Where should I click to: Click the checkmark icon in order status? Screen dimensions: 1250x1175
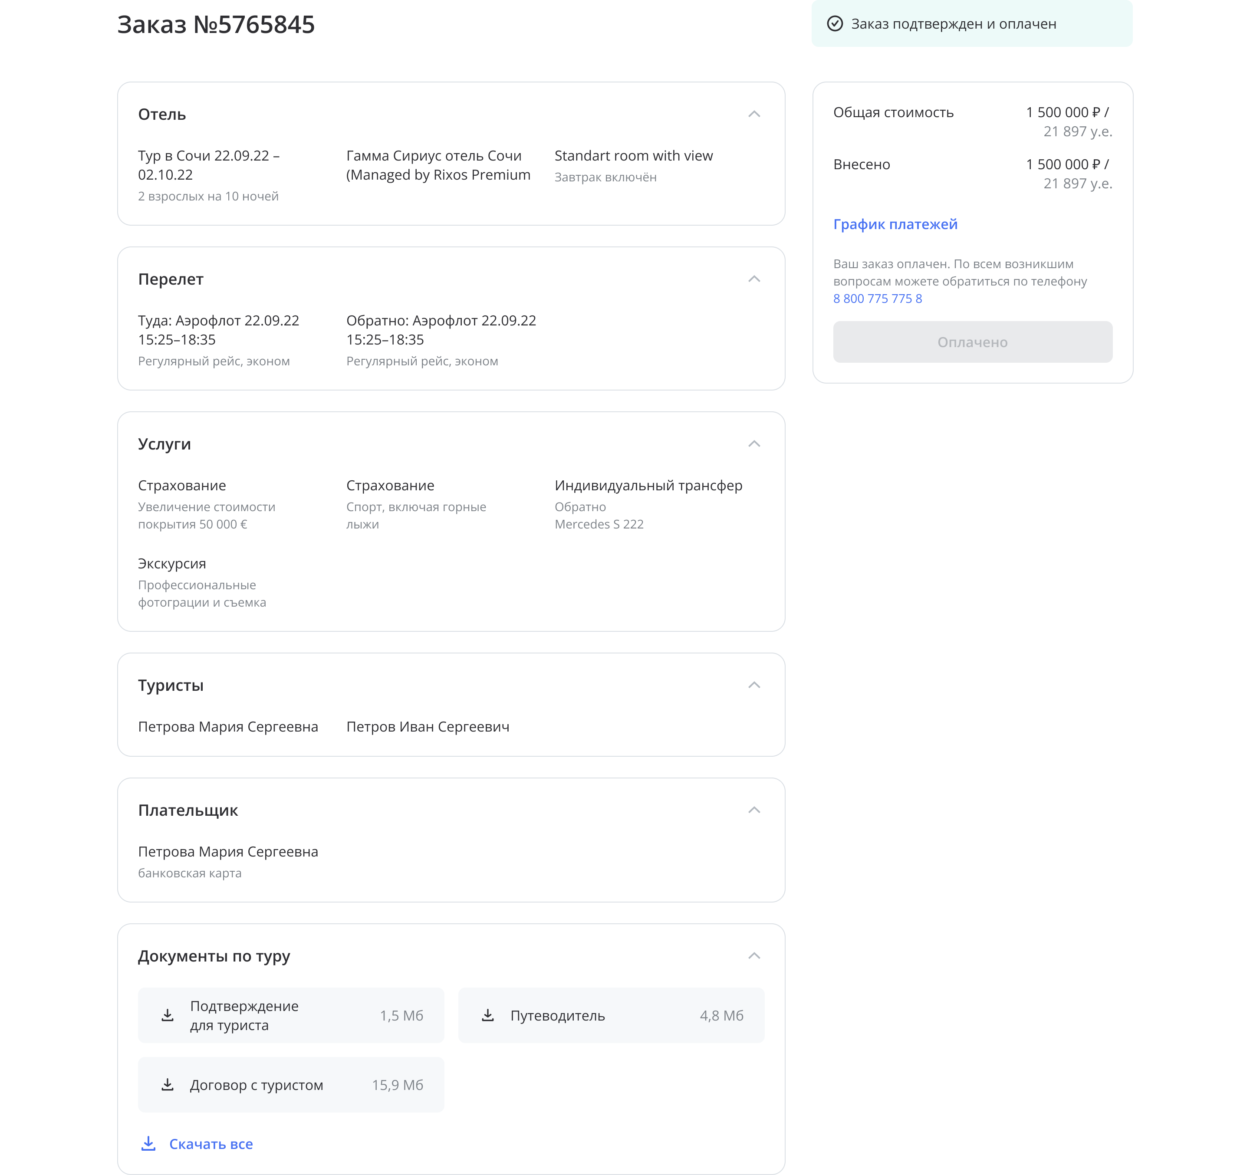[x=834, y=24]
